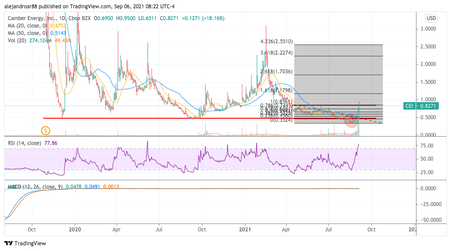Click the 3.0000 price axis label

(x=428, y=29)
